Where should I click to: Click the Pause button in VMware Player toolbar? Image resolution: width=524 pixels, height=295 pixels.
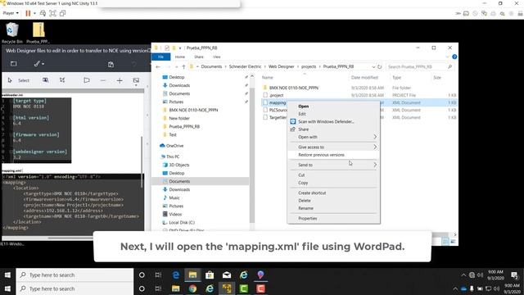coord(28,13)
